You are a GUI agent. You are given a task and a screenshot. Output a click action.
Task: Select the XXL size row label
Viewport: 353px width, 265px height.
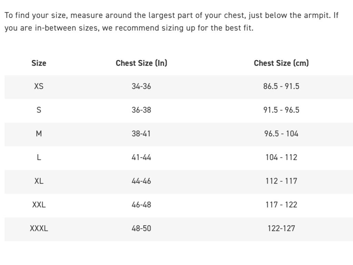(x=39, y=205)
